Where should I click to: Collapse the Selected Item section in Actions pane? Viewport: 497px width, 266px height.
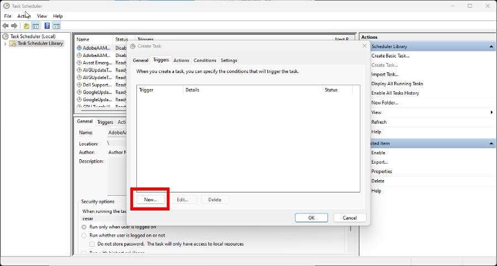(x=491, y=143)
